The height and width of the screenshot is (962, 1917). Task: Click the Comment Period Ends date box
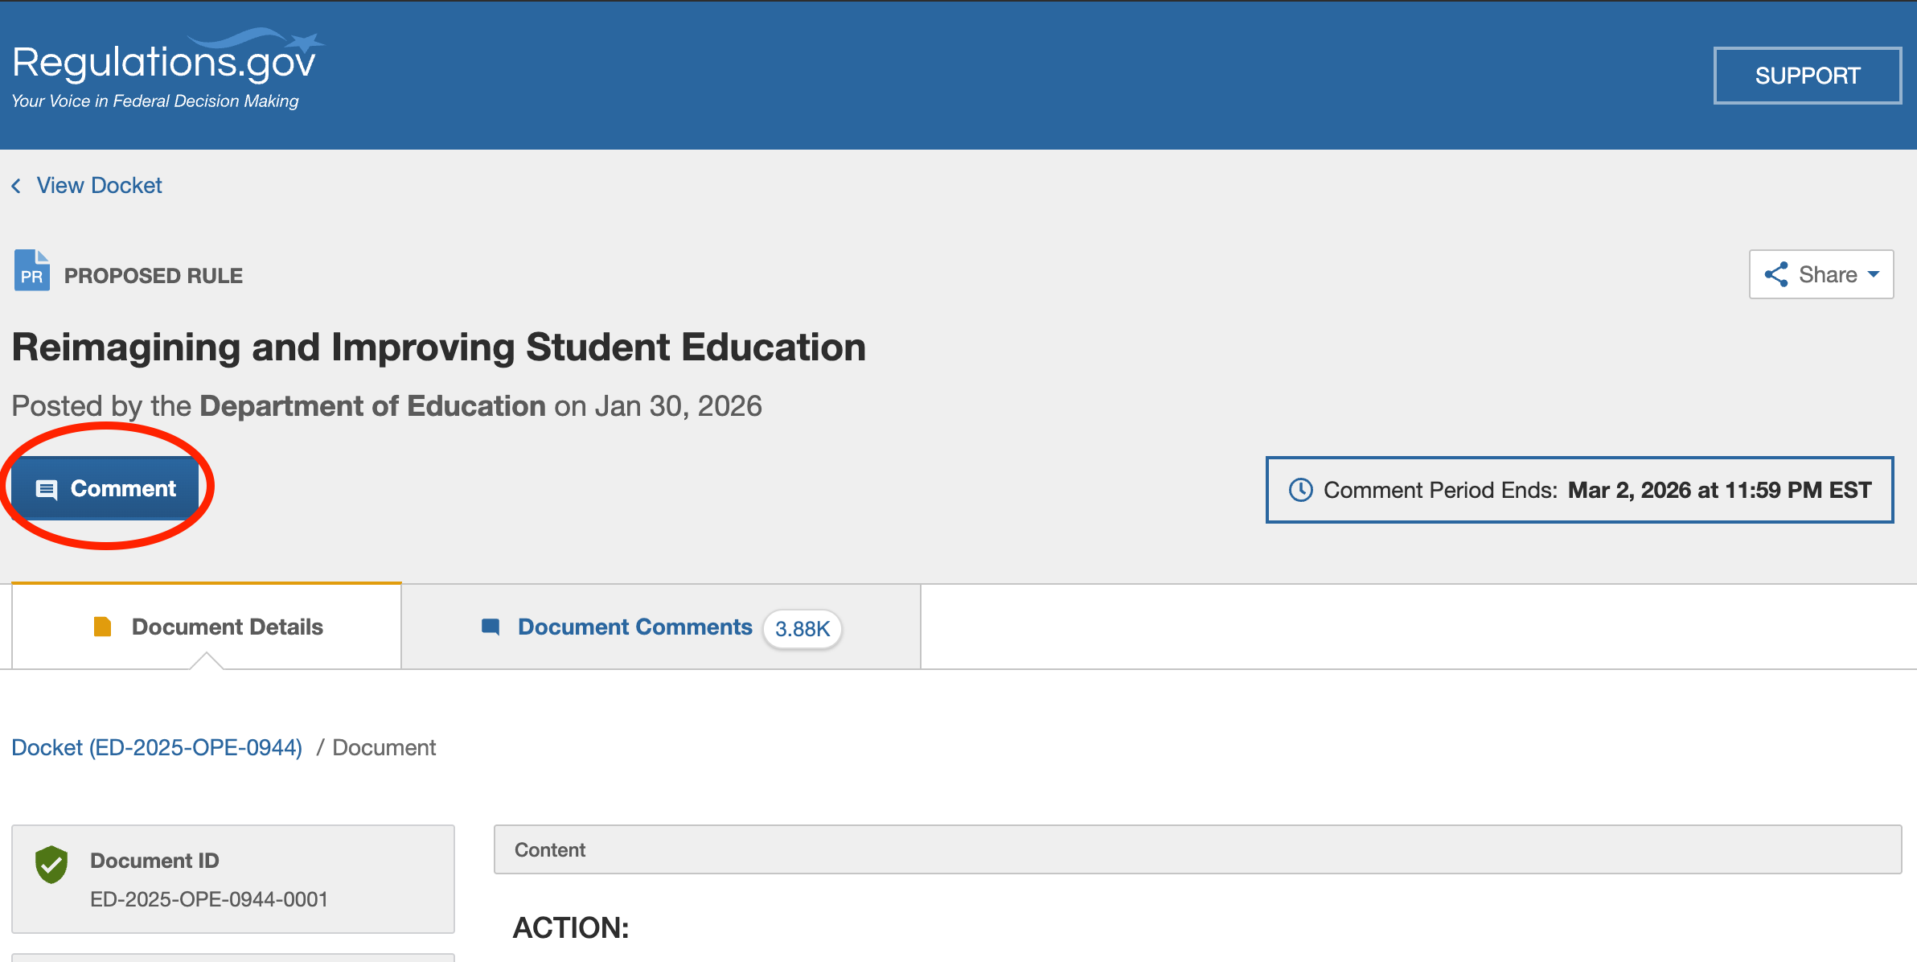(x=1579, y=490)
